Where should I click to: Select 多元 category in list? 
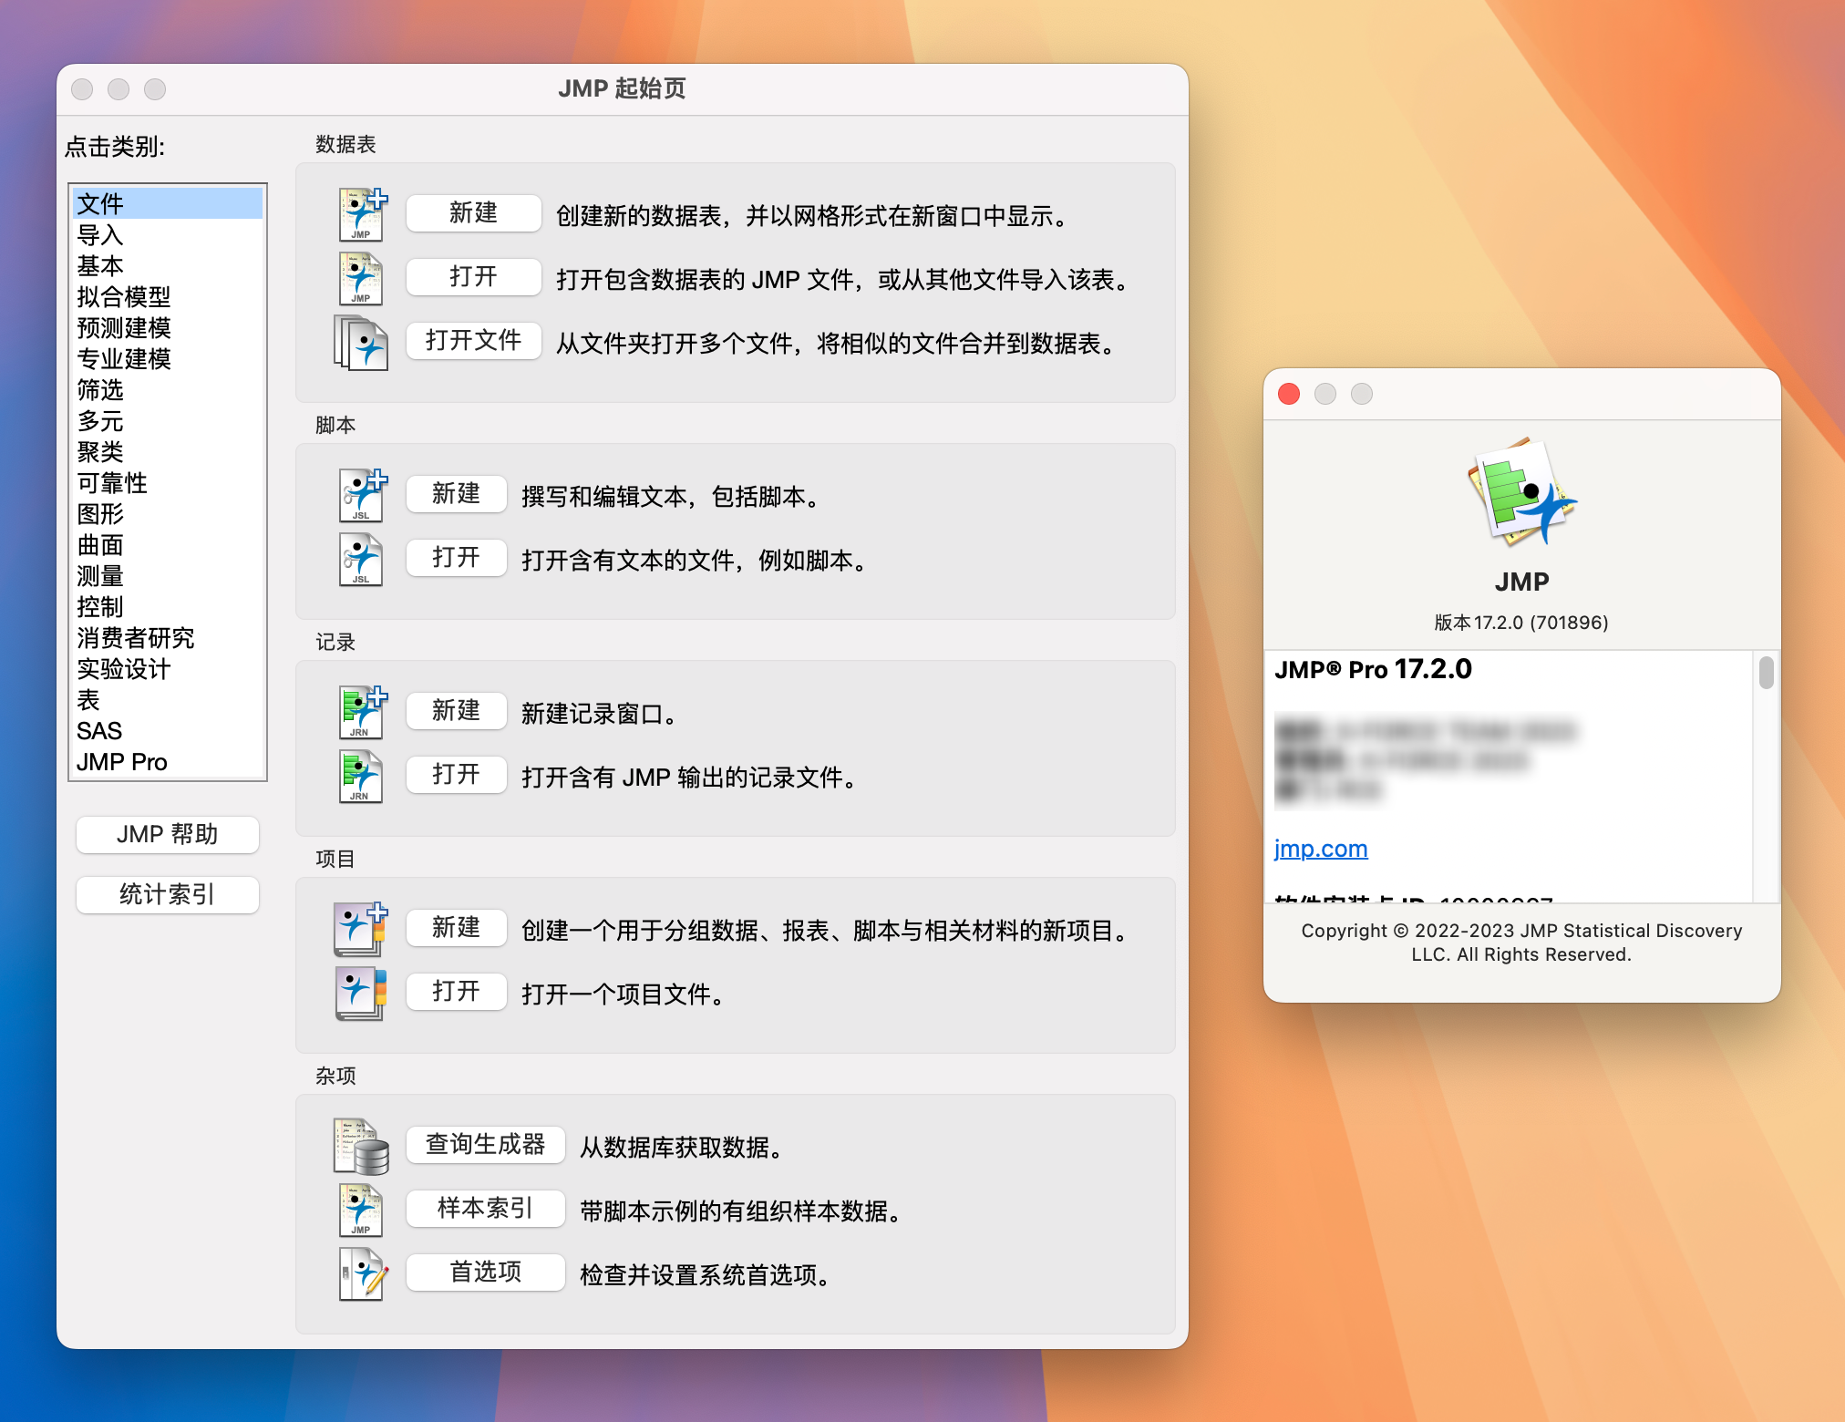168,420
